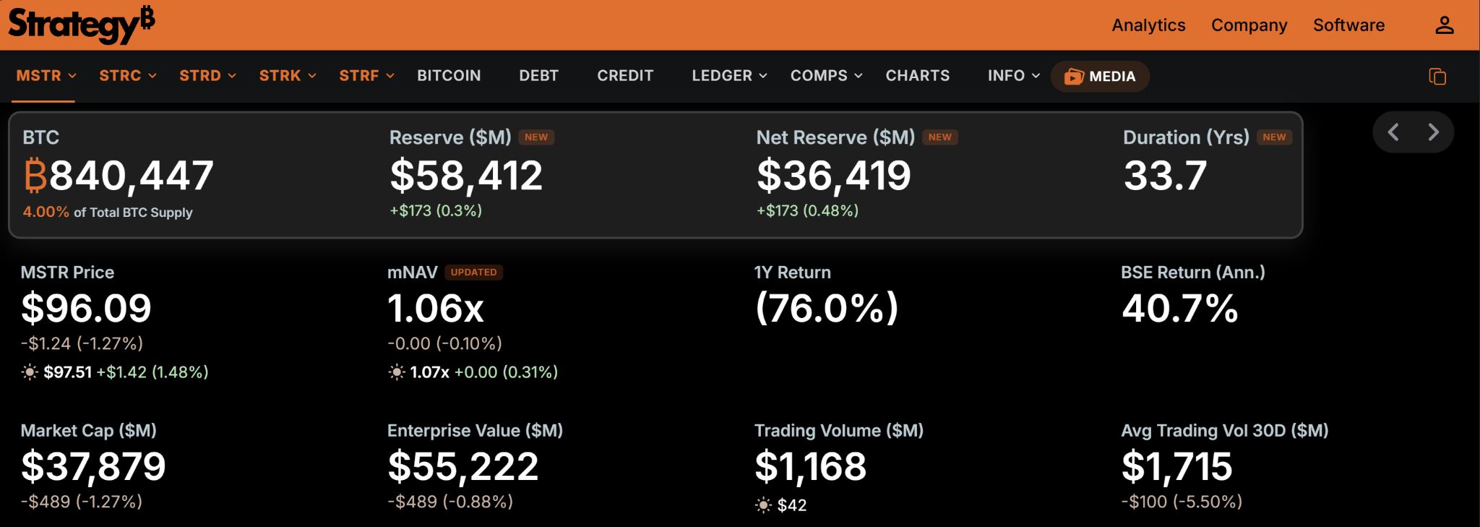This screenshot has height=527, width=1480.
Task: Select the DEBT tab
Action: (539, 75)
